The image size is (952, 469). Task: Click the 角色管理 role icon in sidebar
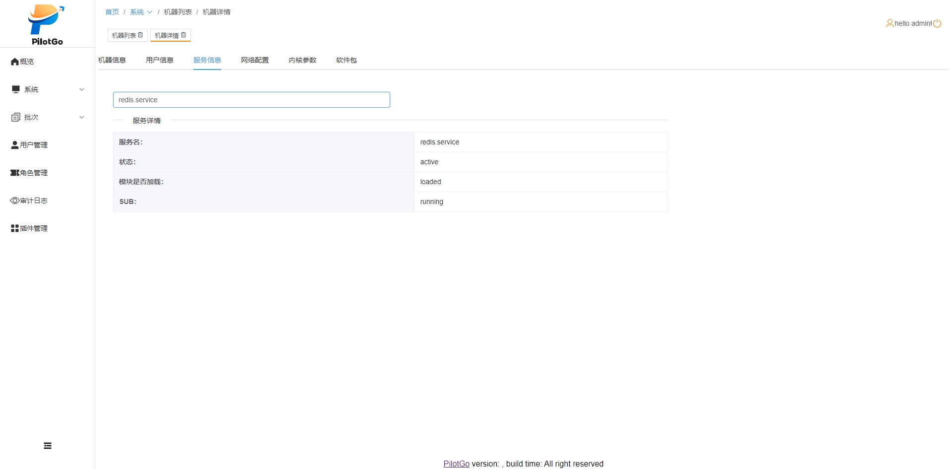pos(15,173)
